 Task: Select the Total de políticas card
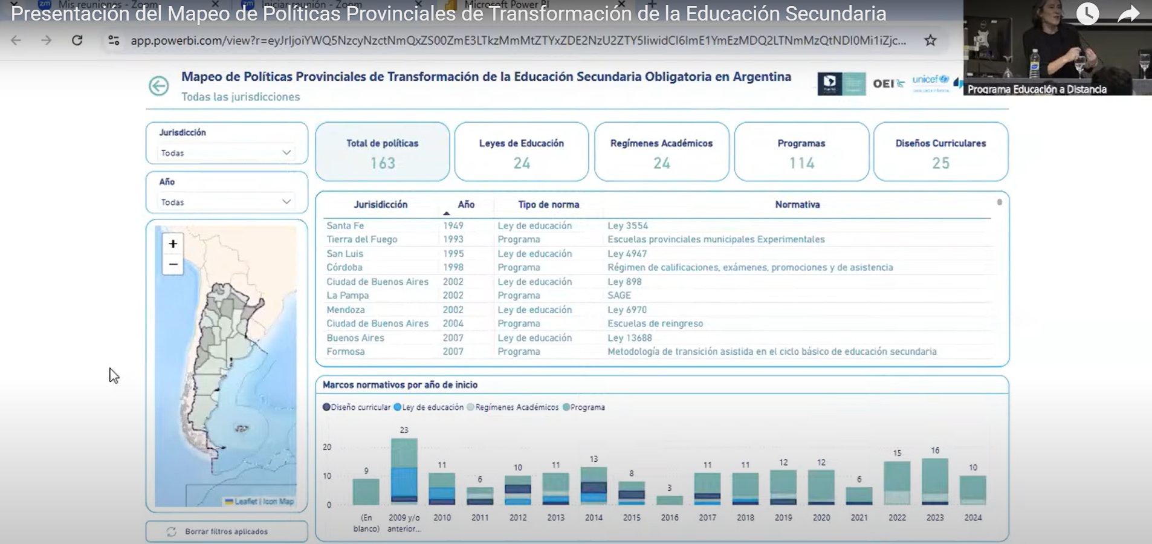pos(383,152)
